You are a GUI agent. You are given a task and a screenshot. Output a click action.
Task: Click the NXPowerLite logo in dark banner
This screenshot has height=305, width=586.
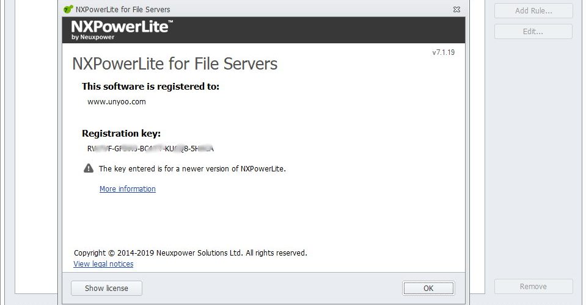point(122,30)
